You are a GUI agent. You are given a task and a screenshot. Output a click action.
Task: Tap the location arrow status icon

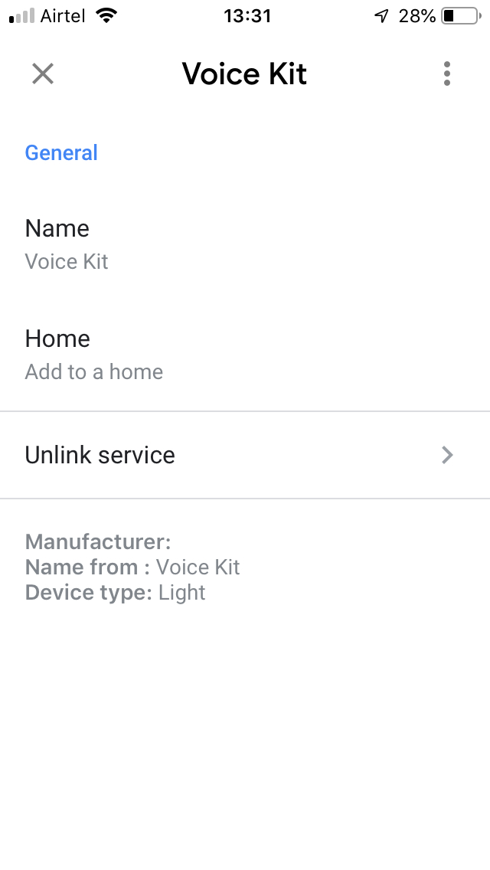click(x=381, y=16)
